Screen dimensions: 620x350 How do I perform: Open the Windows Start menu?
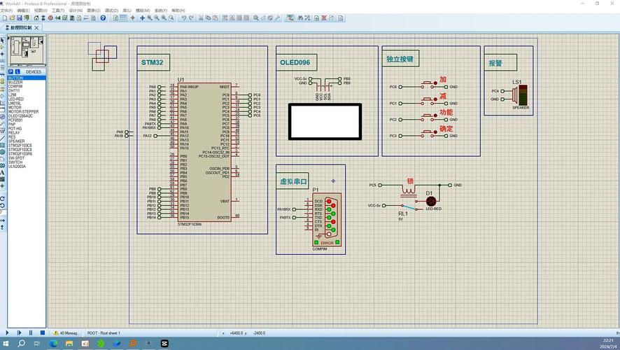pyautogui.click(x=6, y=343)
